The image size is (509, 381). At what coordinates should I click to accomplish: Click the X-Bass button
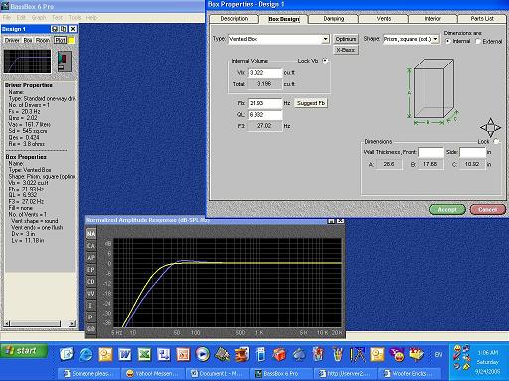click(x=346, y=50)
